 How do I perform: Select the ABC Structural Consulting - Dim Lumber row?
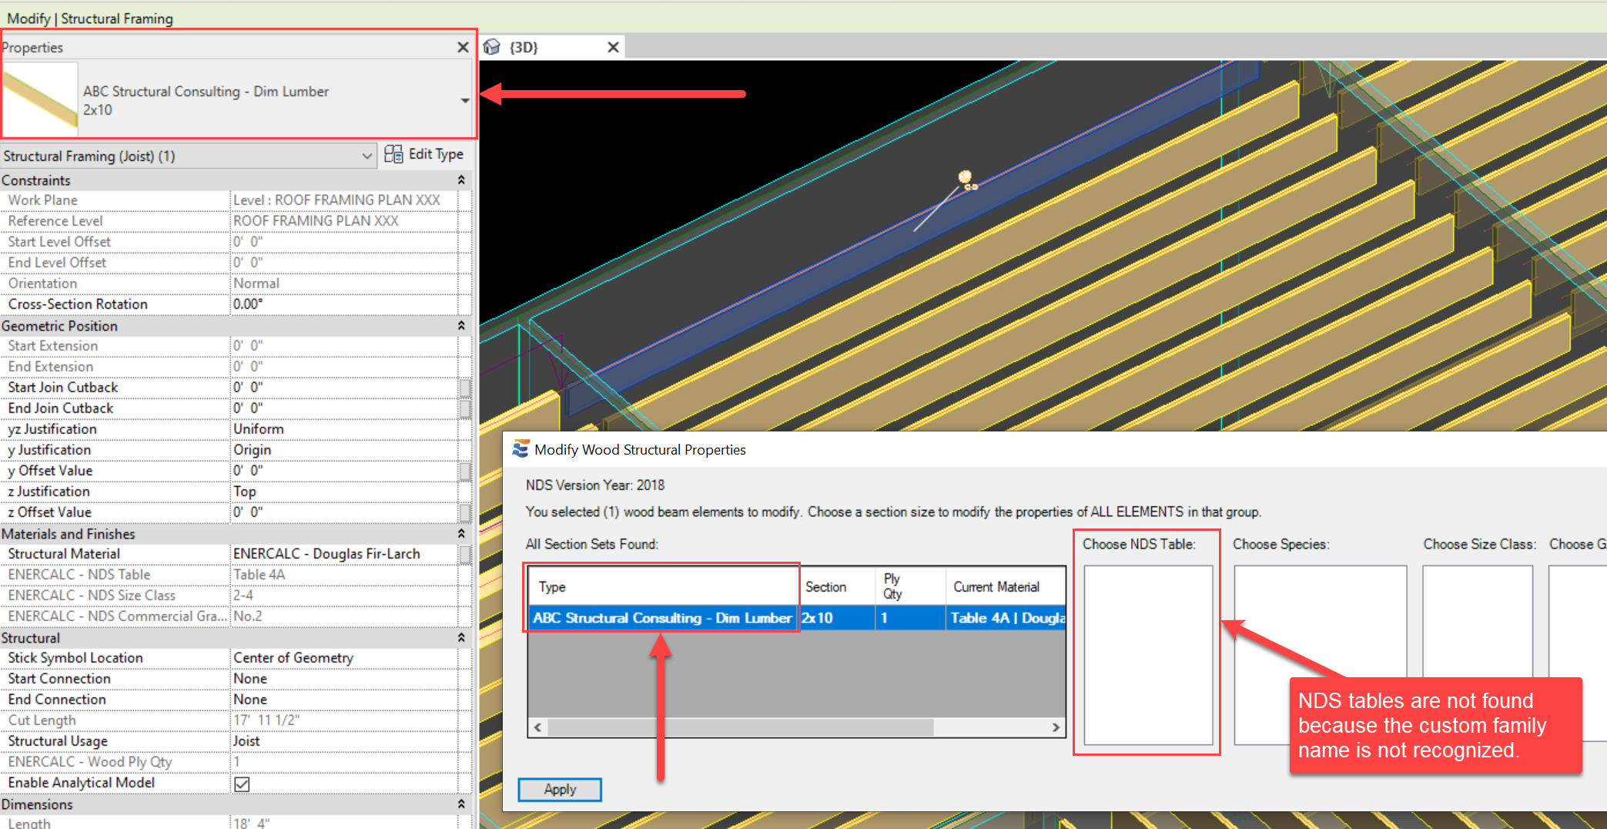point(797,618)
